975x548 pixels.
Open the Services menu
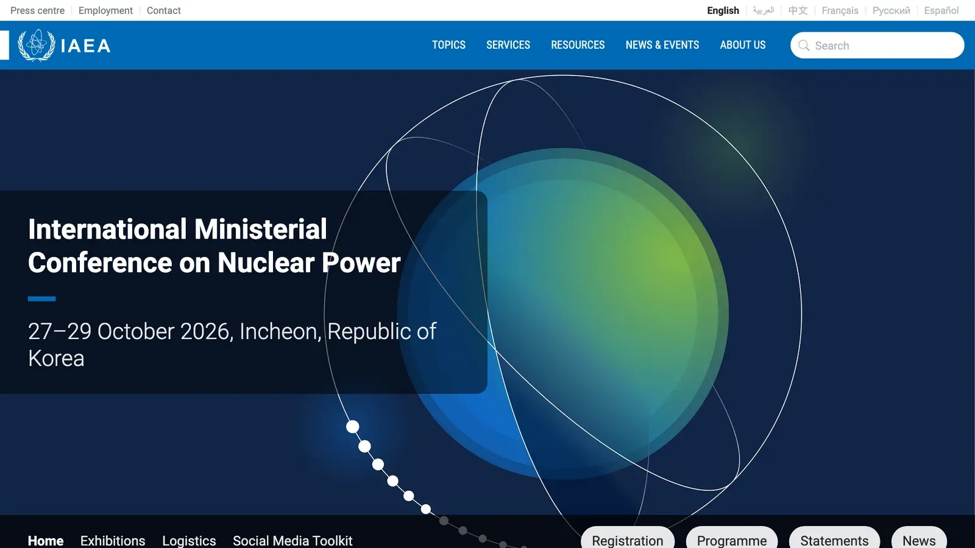click(508, 45)
